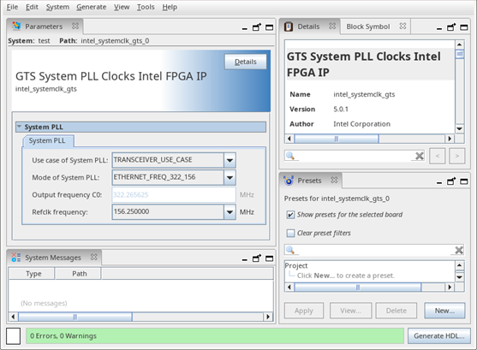Click the Presets search input field
Viewport: 477px width, 350px height.
pyautogui.click(x=374, y=250)
